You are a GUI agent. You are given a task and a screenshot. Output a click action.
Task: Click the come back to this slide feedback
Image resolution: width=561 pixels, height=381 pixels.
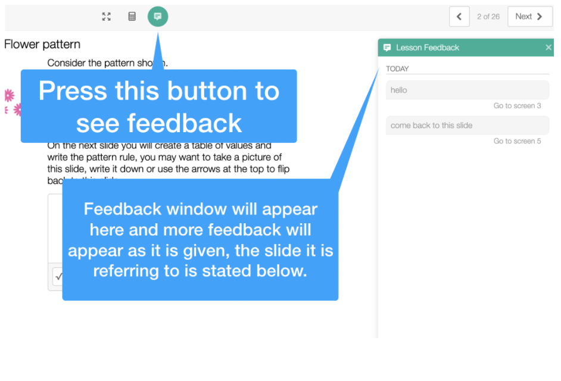467,126
